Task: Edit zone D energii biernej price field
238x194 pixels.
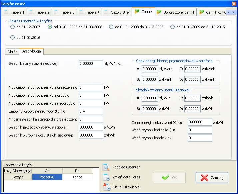Action: click(192, 79)
